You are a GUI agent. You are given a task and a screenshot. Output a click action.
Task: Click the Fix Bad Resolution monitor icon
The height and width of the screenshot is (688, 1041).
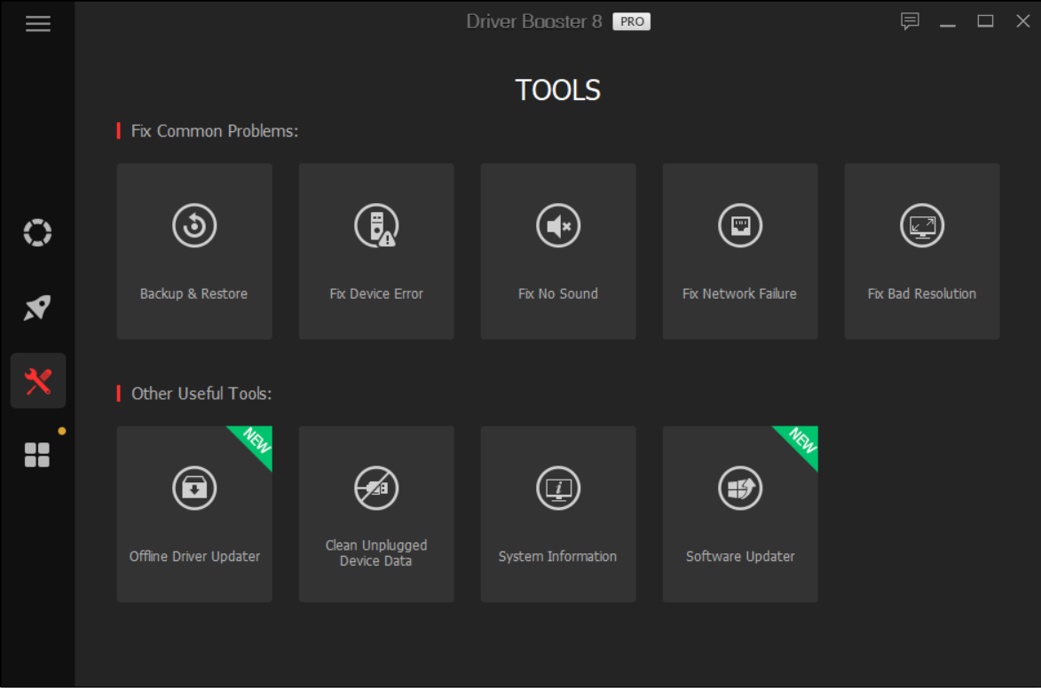click(x=922, y=226)
